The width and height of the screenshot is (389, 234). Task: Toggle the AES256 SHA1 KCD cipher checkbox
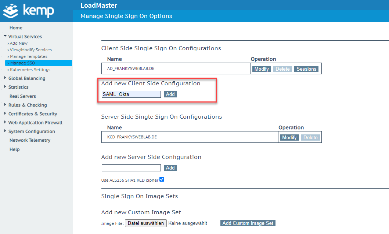162,179
